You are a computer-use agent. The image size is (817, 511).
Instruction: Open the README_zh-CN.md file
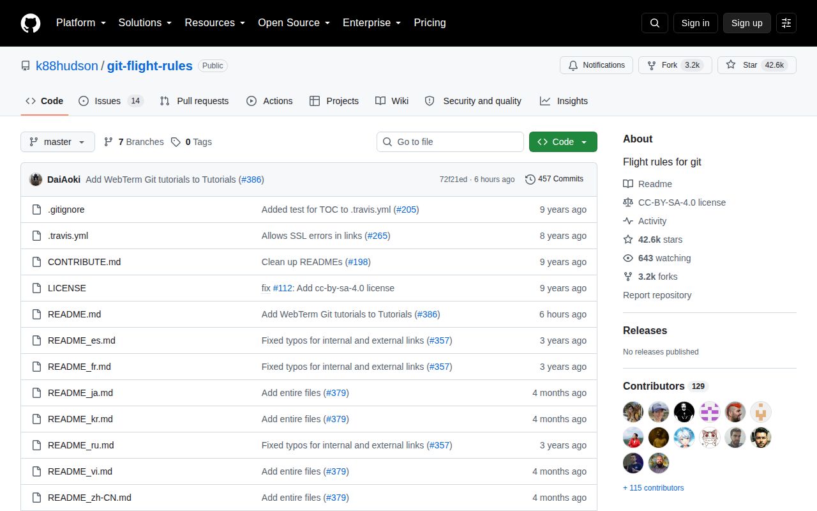[x=89, y=498]
